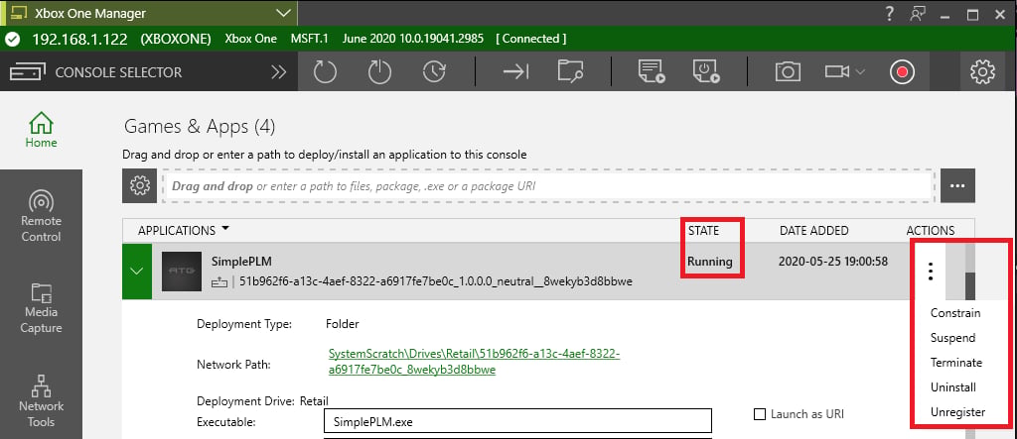Screen dimensions: 1017x439
Task: Enable the Launch as URI checkbox
Action: coord(760,414)
